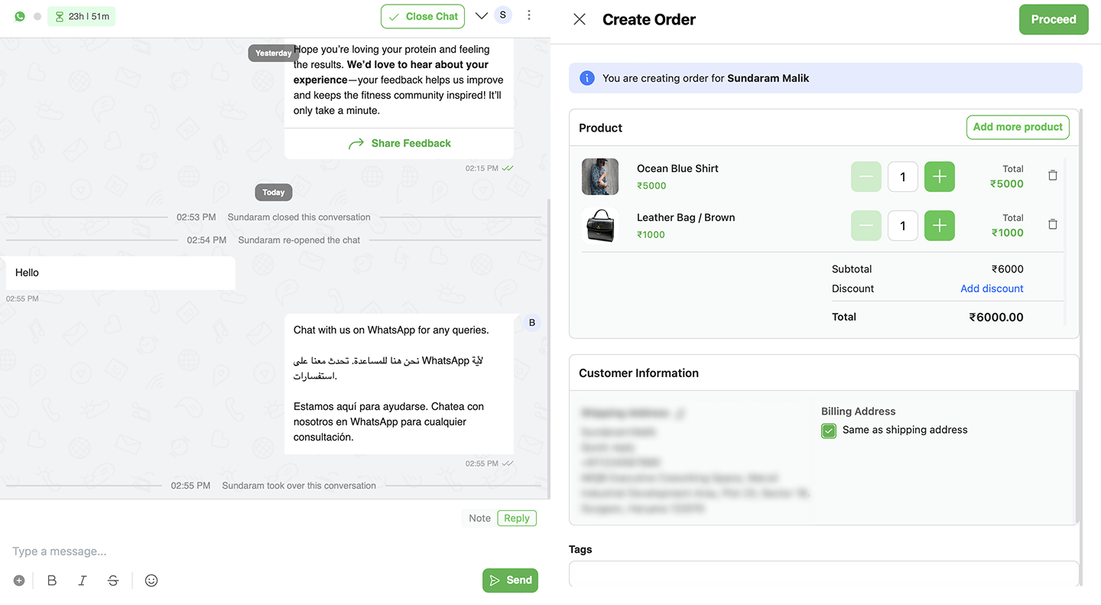The width and height of the screenshot is (1101, 605).
Task: Open the emoji picker
Action: click(151, 581)
